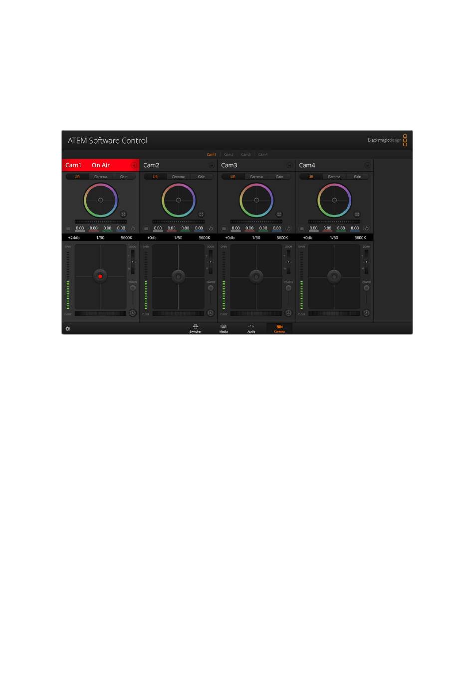Click Cam1 master wheel slider under color wheel
This screenshot has width=474, height=692.
[100, 222]
